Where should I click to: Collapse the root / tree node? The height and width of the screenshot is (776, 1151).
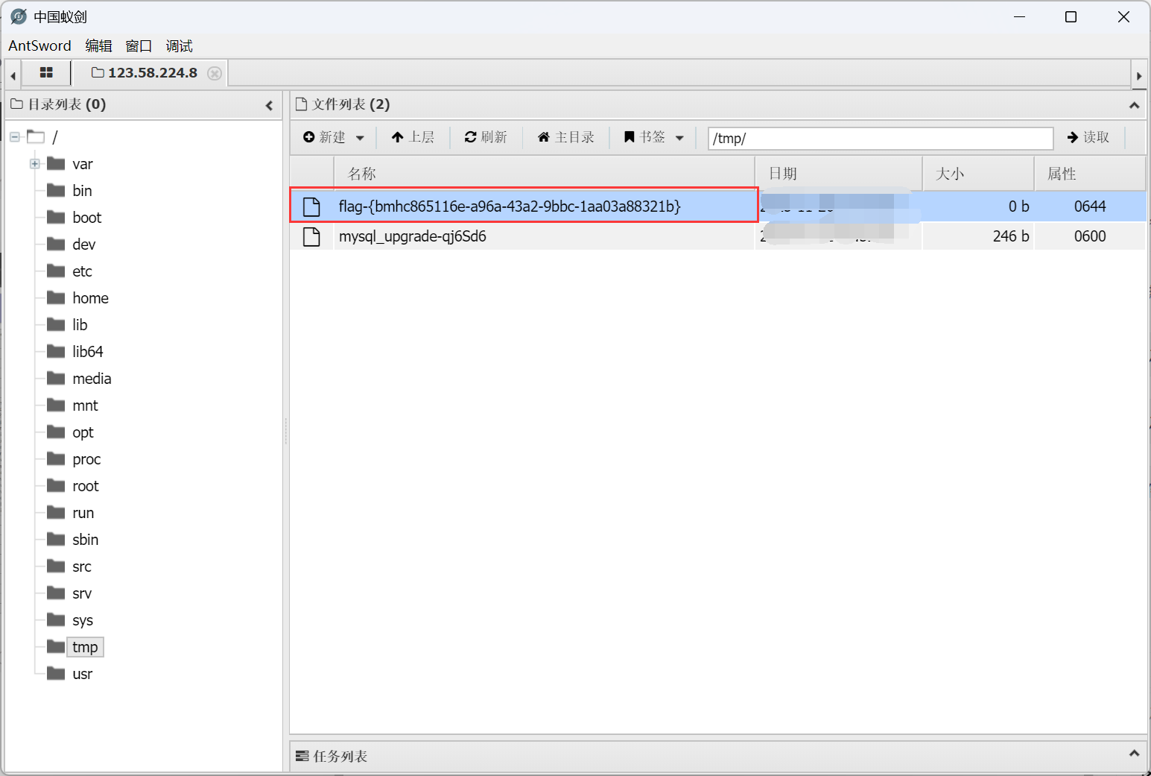click(x=15, y=137)
